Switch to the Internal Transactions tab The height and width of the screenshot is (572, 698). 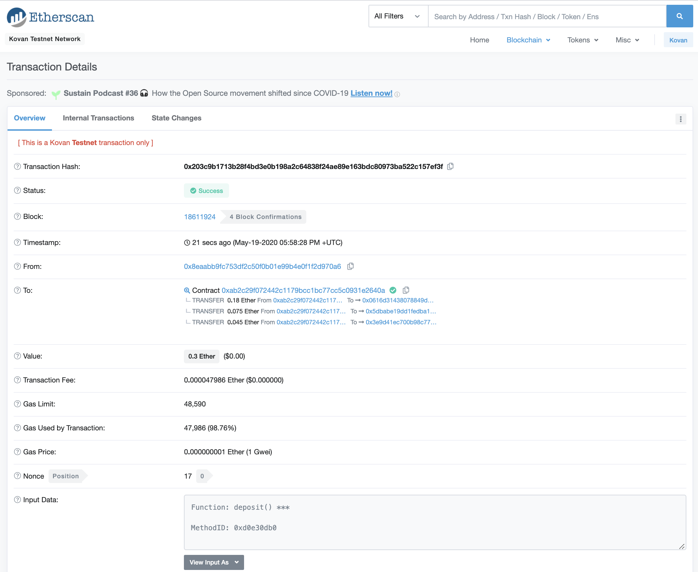coord(98,118)
